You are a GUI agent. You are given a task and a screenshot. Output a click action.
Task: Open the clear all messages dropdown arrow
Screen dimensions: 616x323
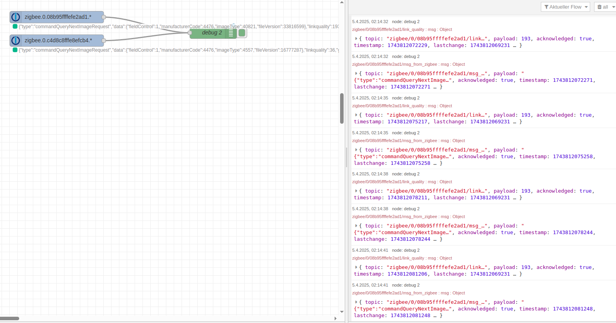(x=613, y=7)
